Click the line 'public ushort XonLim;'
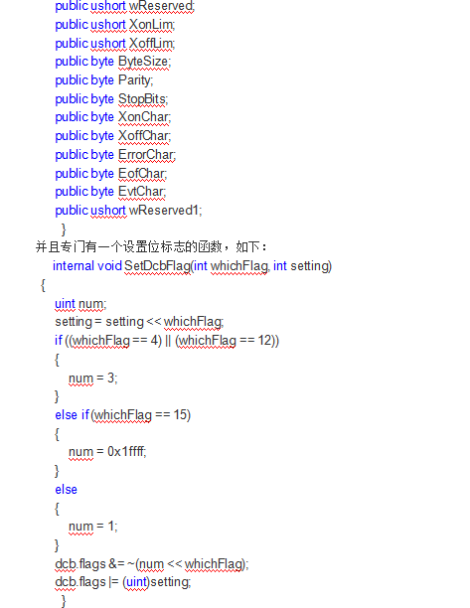This screenshot has height=608, width=470. 115,25
